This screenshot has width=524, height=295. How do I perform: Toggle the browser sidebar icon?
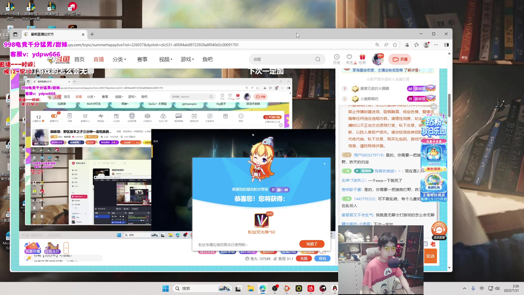pyautogui.click(x=446, y=45)
